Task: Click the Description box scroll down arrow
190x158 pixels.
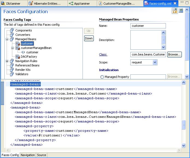Action: [163, 47]
